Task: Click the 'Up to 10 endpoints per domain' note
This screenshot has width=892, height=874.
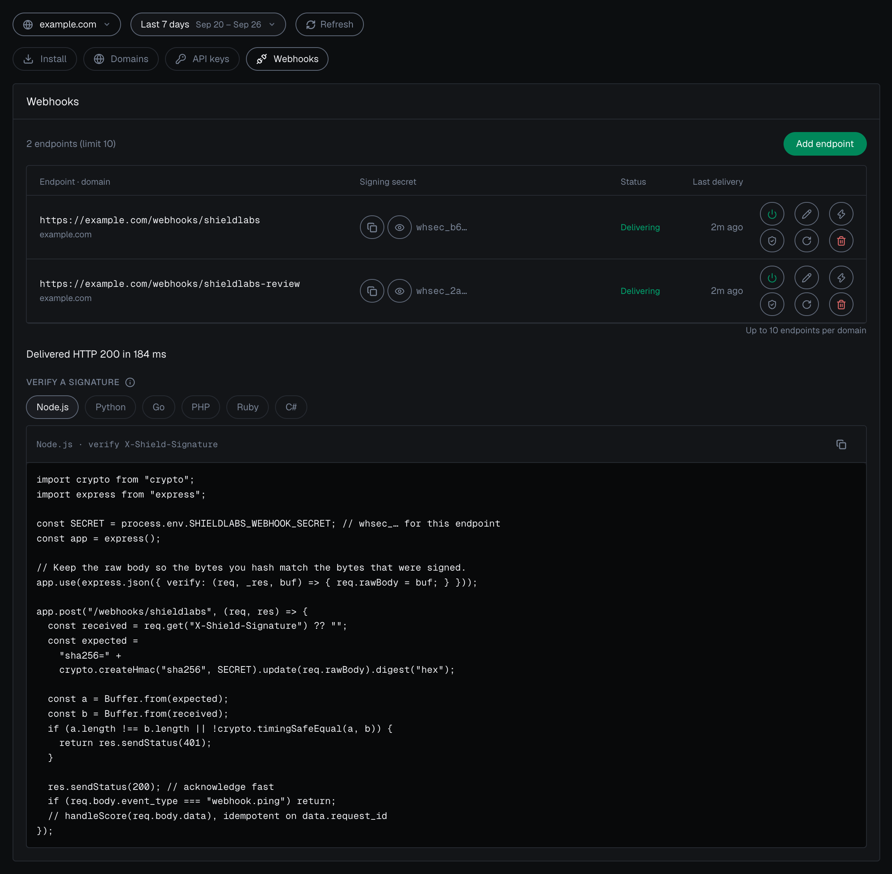Action: coord(806,331)
